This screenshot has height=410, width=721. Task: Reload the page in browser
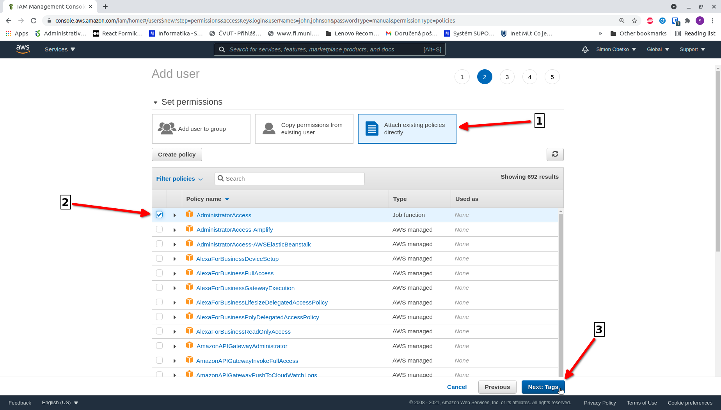tap(34, 21)
